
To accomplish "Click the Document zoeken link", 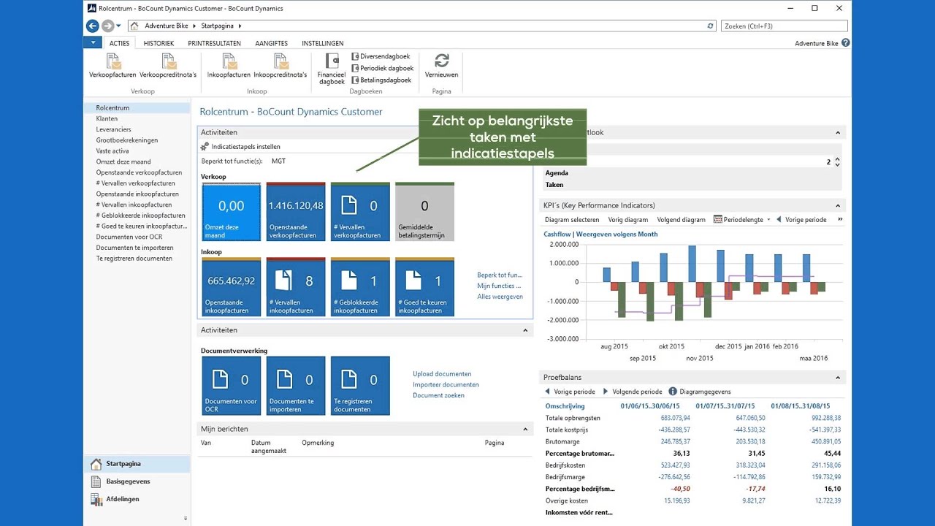I will pyautogui.click(x=438, y=396).
